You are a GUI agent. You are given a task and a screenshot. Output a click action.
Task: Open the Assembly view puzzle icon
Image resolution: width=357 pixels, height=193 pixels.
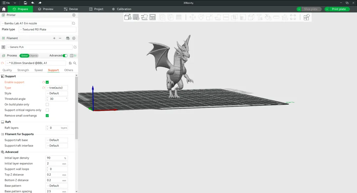coord(307,17)
